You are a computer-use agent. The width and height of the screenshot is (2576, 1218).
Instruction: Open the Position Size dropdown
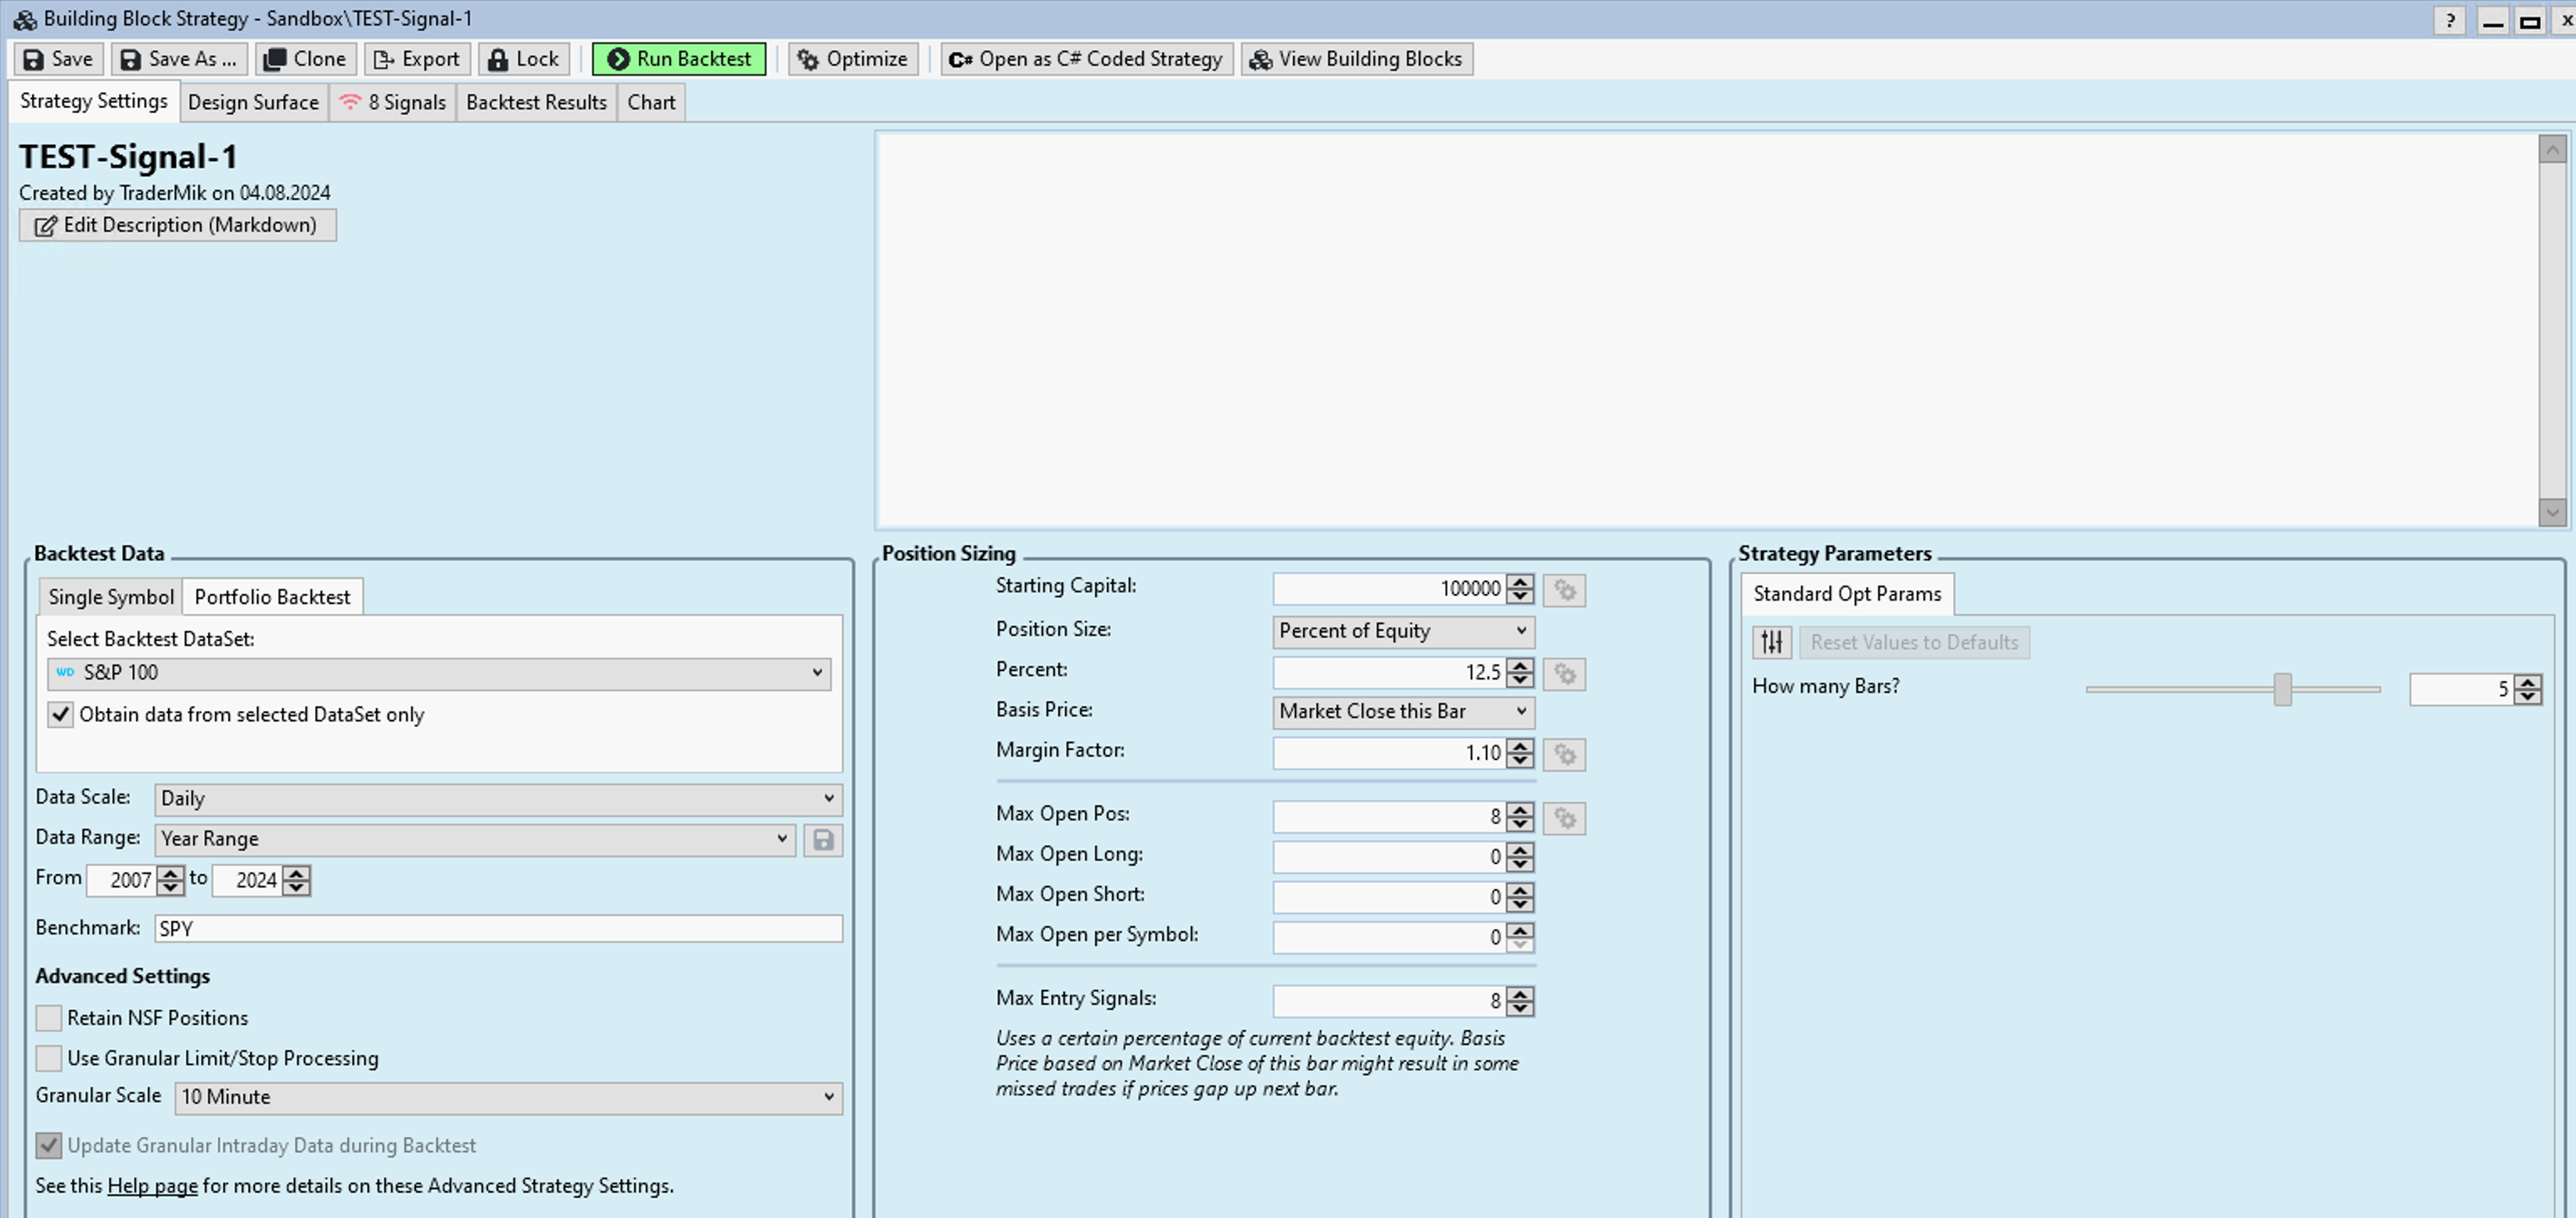pyautogui.click(x=1402, y=631)
